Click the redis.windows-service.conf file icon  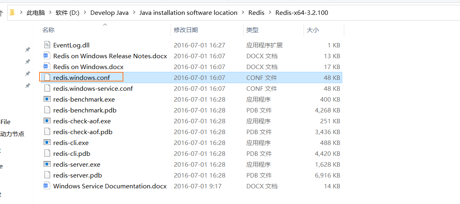coord(47,88)
